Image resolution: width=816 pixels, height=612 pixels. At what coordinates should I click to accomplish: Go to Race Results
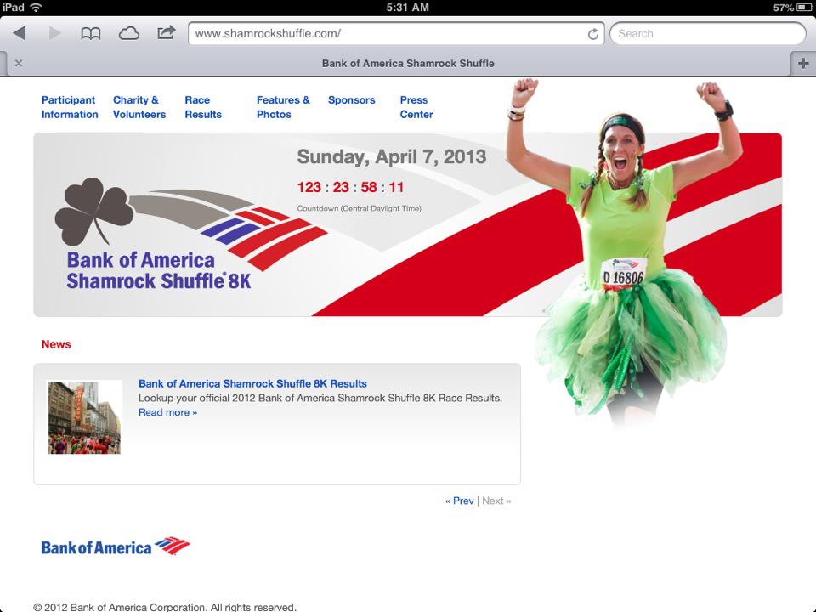click(x=203, y=107)
